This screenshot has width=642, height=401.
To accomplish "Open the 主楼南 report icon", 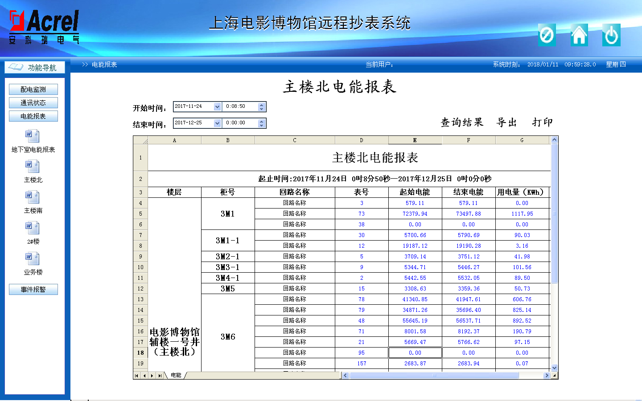I will 33,197.
